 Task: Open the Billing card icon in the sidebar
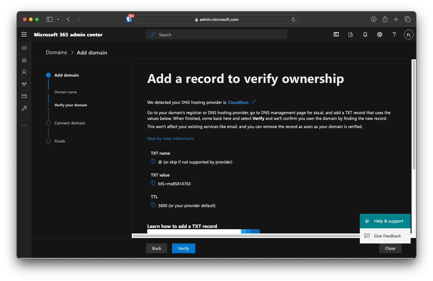[x=24, y=96]
